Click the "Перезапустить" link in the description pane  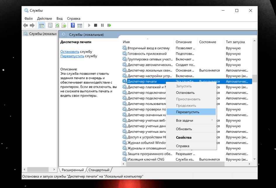point(72,56)
